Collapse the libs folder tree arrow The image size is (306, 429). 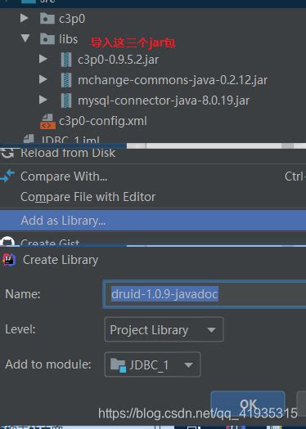(25, 38)
